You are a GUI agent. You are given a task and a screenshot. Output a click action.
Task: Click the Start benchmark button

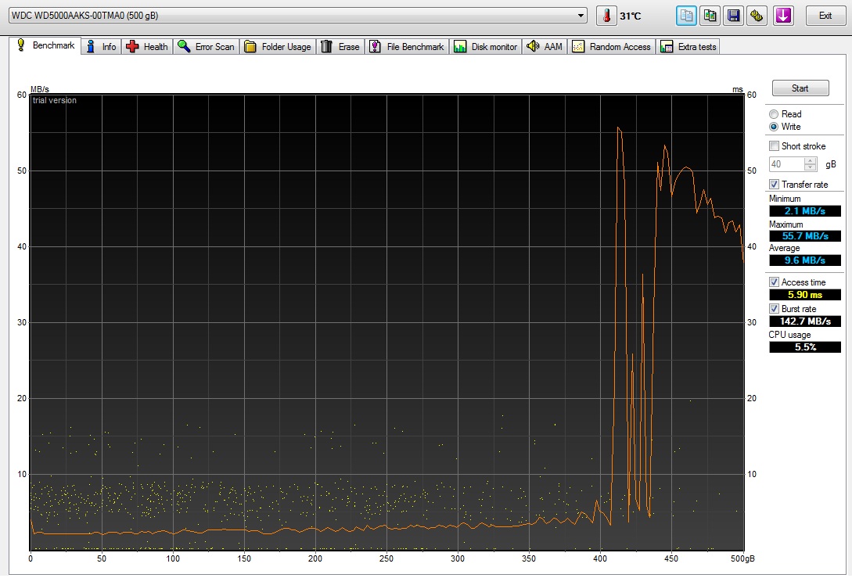800,88
